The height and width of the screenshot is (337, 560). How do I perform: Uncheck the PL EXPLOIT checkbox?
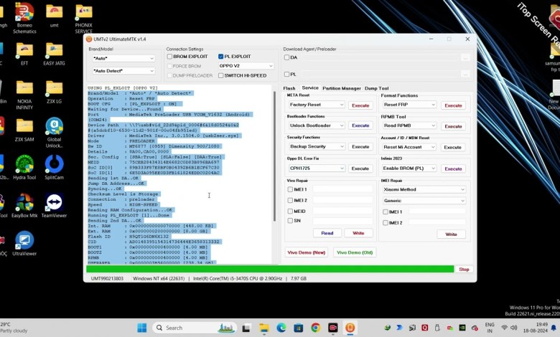pyautogui.click(x=221, y=56)
